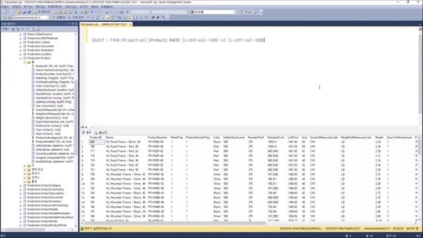This screenshot has width=423, height=238.
Task: Expand the Indexes (인덱스) folder
Action: click(x=24, y=178)
